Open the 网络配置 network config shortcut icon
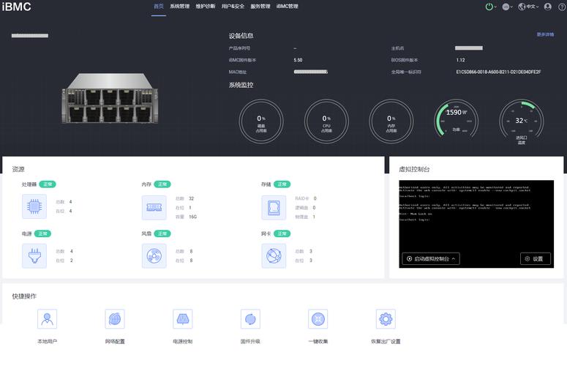 [x=115, y=319]
